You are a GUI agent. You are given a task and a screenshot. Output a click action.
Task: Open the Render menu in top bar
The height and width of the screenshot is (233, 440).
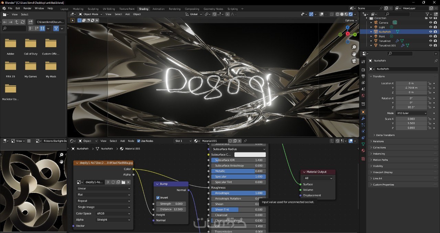27,8
